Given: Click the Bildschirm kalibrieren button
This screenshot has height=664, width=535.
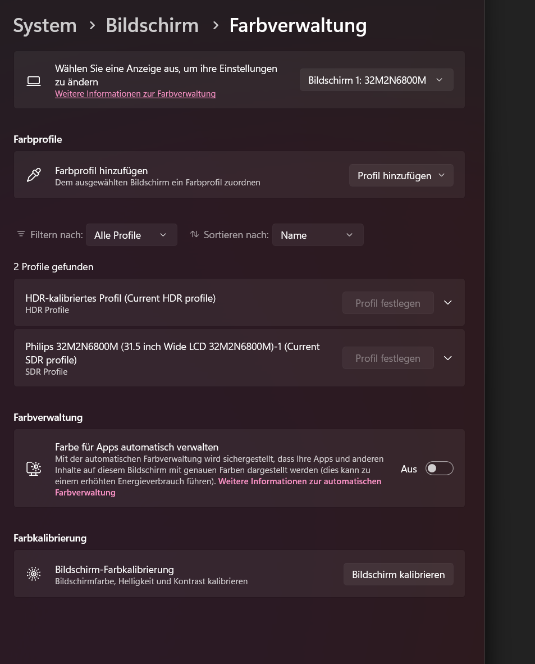Looking at the screenshot, I should tap(398, 574).
